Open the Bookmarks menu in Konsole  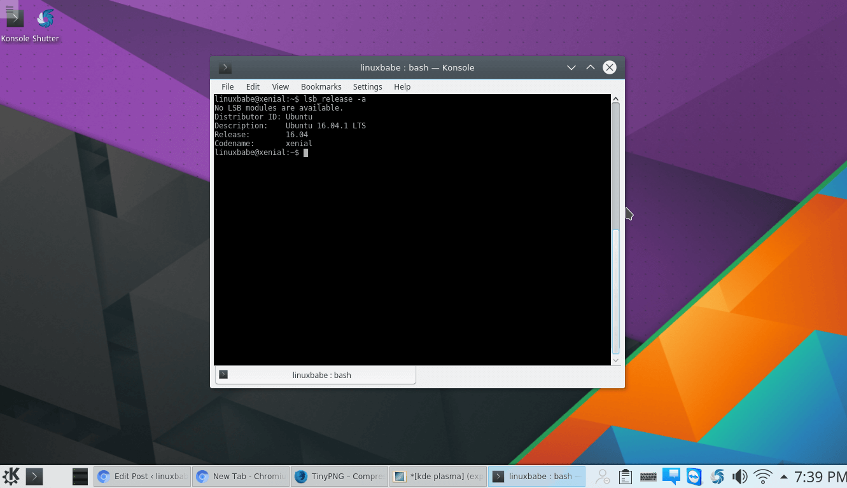tap(321, 86)
